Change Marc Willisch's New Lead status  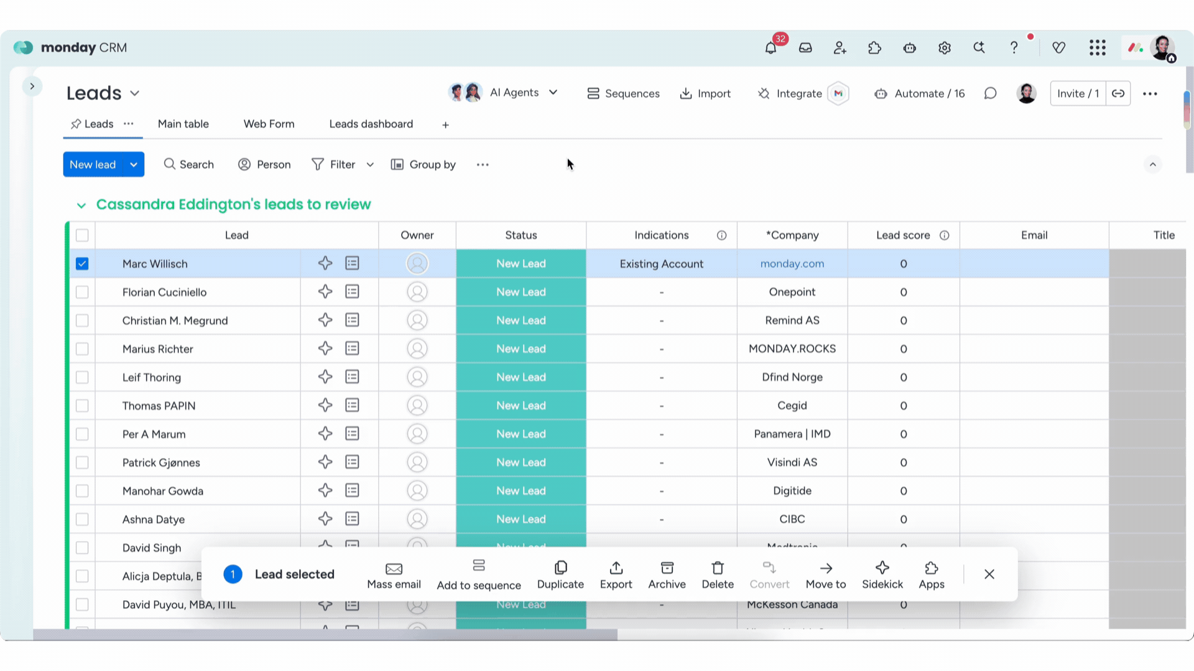pos(521,264)
